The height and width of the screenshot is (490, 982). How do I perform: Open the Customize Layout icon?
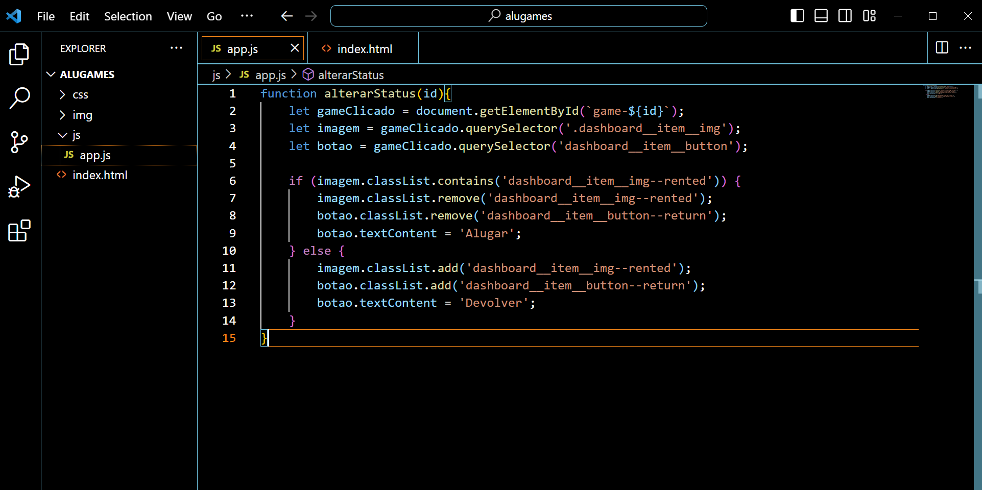click(869, 16)
